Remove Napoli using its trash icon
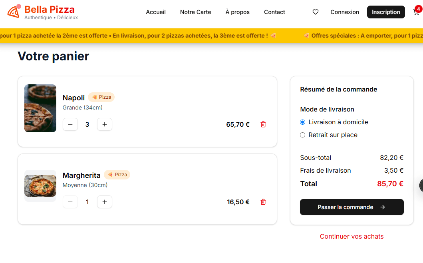Screen dimensions: 423x263 point(263,124)
